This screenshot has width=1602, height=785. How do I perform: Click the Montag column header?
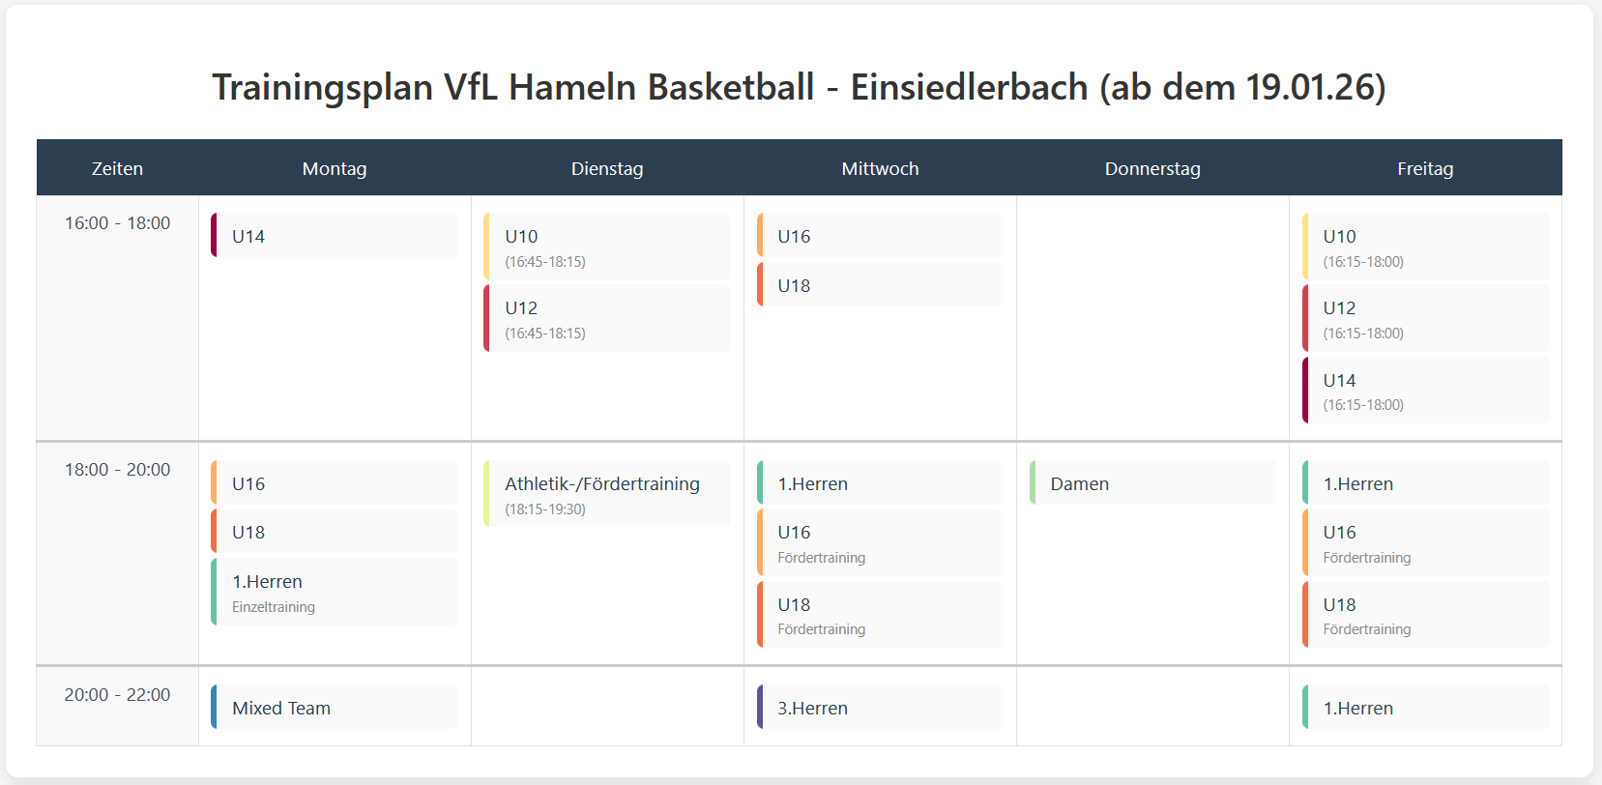coord(335,168)
